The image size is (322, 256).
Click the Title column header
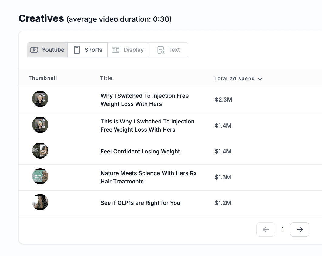(106, 78)
